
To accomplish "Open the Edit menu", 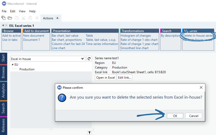I will tap(12, 11).
